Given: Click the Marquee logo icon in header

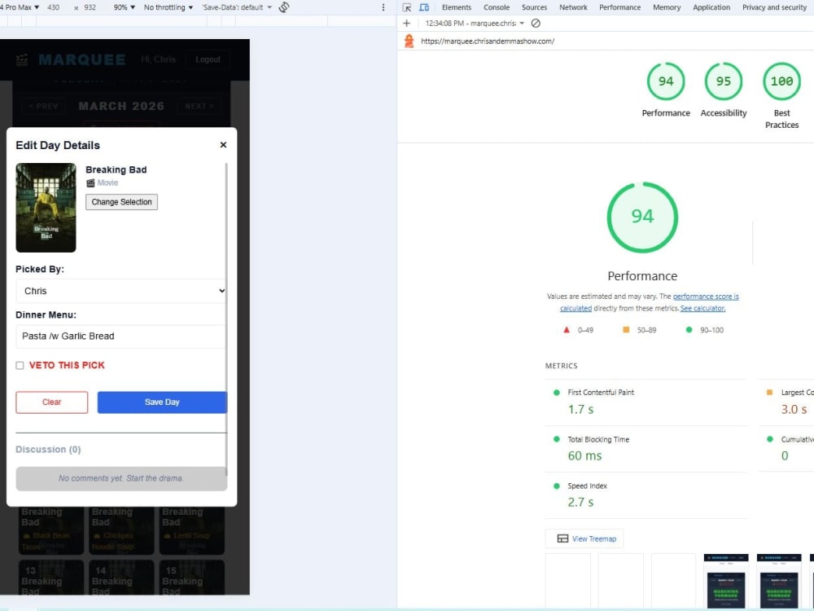Looking at the screenshot, I should click(x=22, y=59).
